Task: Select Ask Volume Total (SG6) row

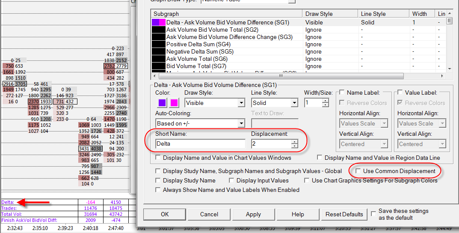Action: (x=299, y=59)
